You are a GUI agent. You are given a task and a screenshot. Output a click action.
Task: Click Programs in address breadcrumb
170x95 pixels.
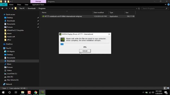tap(42, 8)
